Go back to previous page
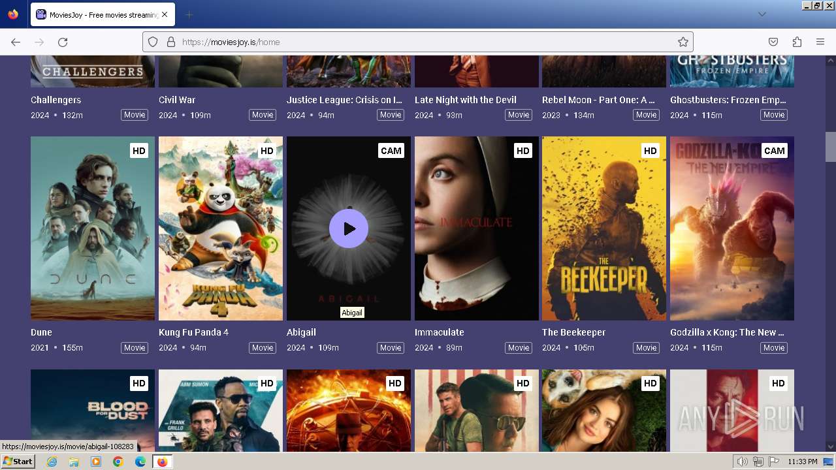The width and height of the screenshot is (836, 470). (16, 42)
